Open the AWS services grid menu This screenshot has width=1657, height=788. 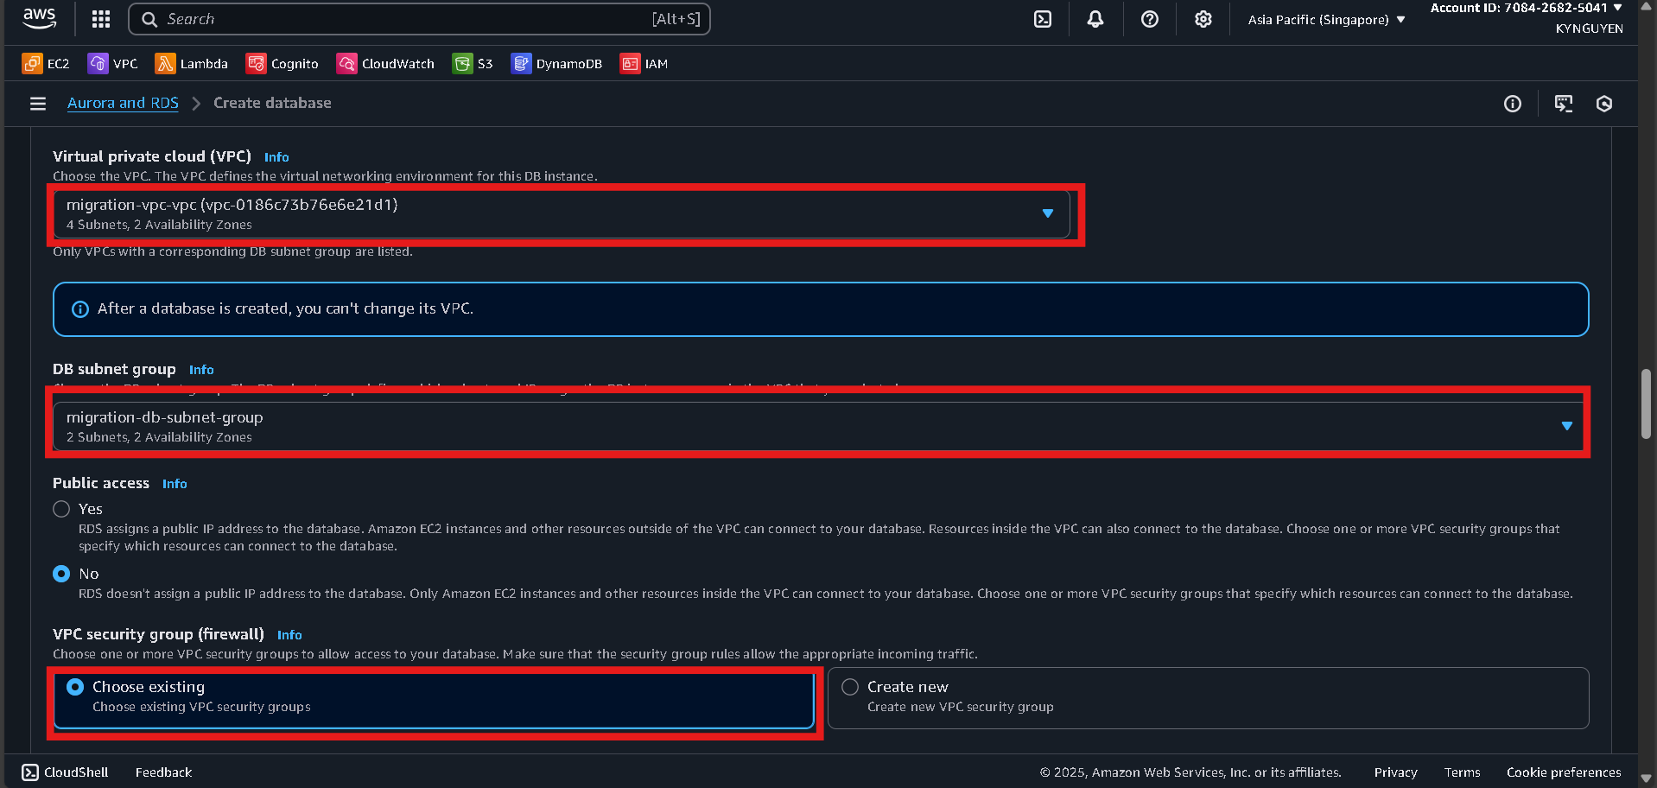pos(101,19)
